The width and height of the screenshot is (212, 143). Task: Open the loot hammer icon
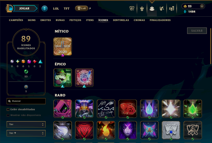162,9
